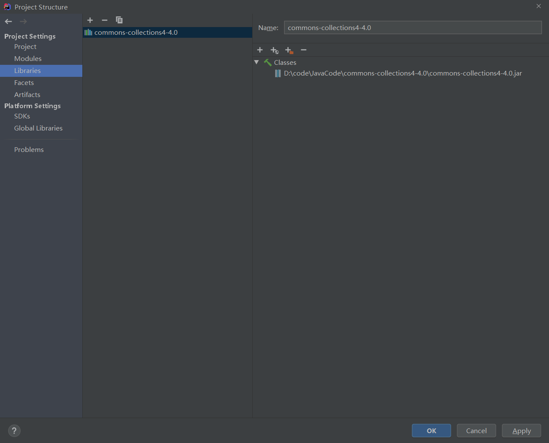
Task: Select commons-collections4-4.0 library in list
Action: (x=167, y=32)
